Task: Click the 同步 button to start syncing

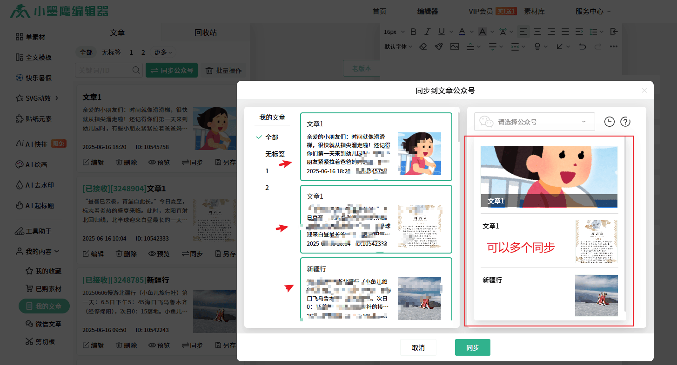Action: [472, 347]
